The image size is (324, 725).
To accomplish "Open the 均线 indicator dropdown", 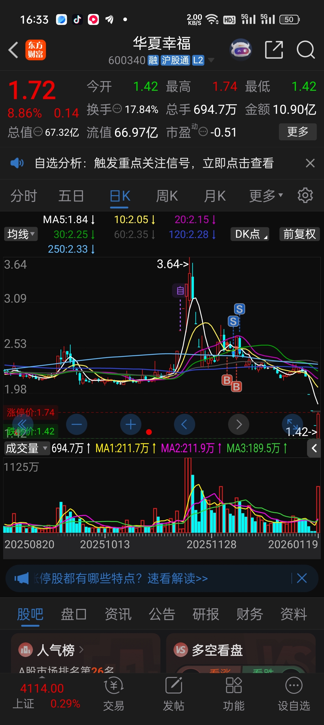I will [x=21, y=234].
